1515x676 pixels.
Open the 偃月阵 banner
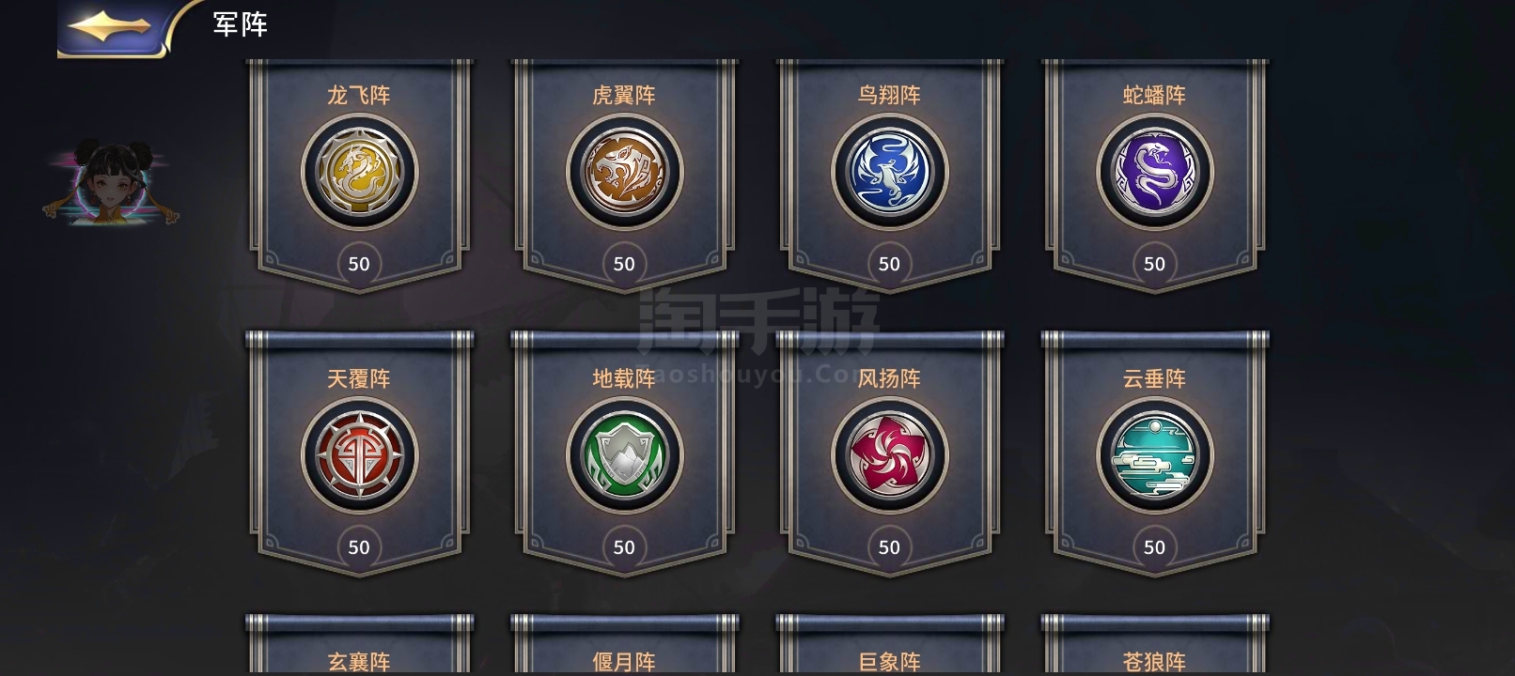(x=624, y=646)
